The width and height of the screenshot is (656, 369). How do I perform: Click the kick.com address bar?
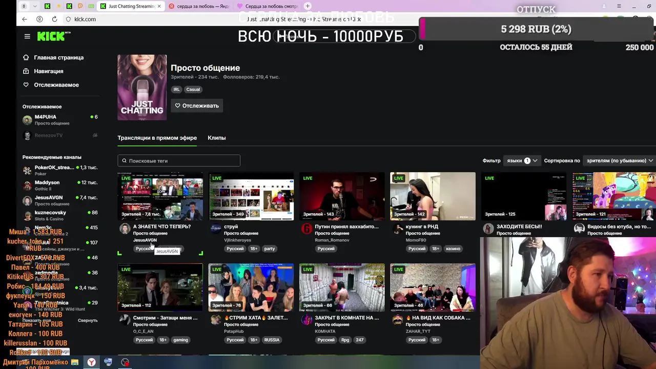85,19
